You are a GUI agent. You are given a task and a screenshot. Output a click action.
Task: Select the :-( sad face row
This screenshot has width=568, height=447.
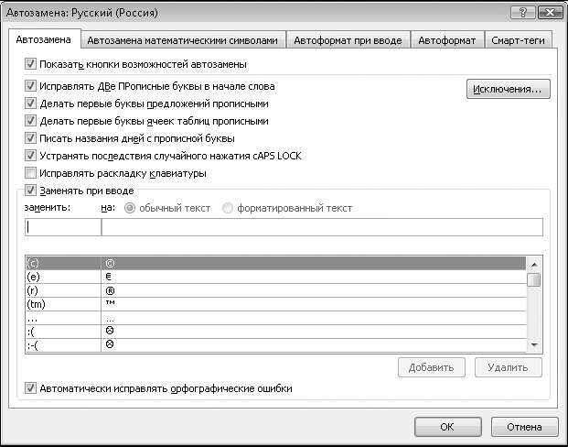tap(276, 345)
